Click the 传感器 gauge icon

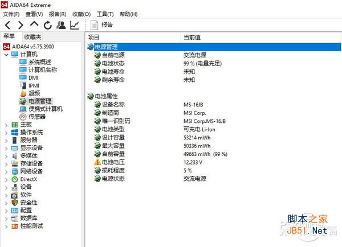pos(23,117)
